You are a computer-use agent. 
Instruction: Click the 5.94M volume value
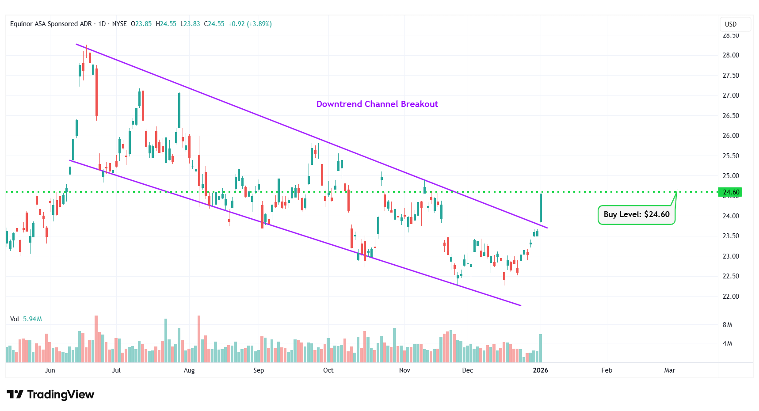(x=32, y=319)
